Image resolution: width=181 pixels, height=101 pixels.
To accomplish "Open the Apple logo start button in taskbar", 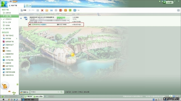I will 3,100.
